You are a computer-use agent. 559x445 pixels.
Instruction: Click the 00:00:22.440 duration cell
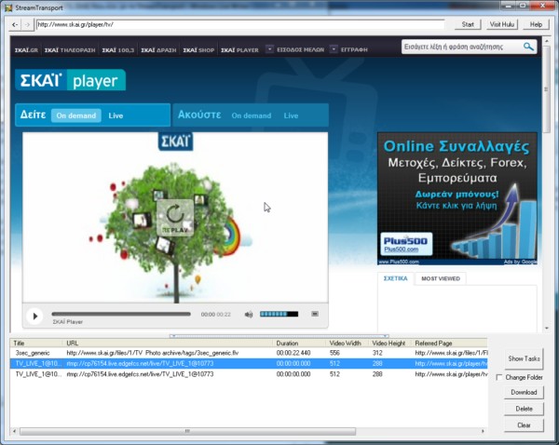(x=293, y=353)
